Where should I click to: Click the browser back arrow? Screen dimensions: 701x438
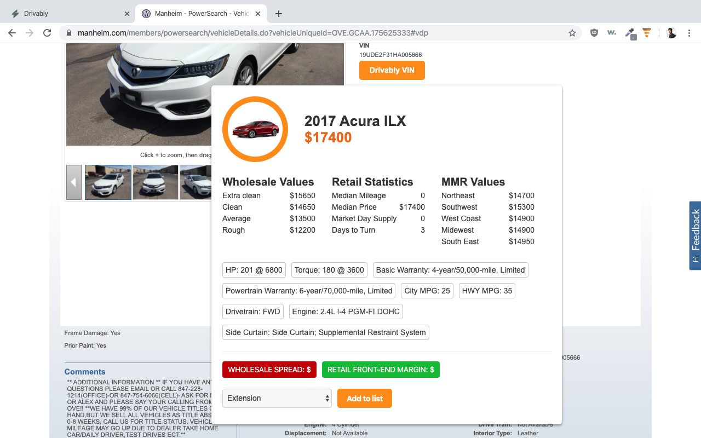point(12,33)
